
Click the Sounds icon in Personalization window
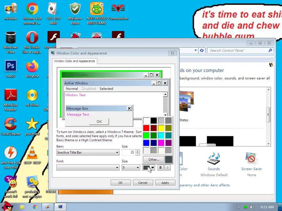(214, 159)
